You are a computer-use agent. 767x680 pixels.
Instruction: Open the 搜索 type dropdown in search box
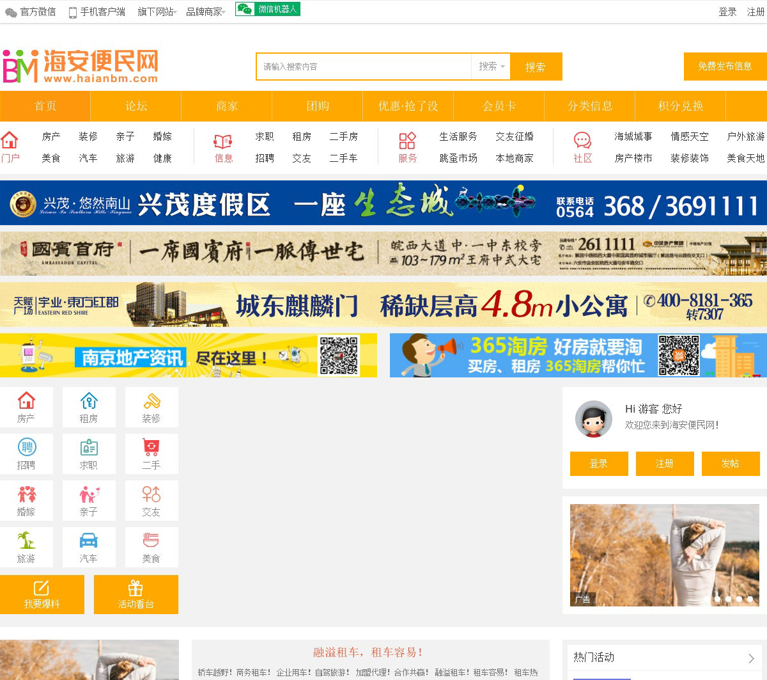491,67
